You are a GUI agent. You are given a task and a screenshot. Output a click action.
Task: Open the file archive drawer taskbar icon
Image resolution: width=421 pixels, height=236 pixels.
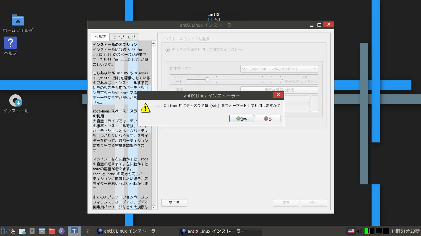coord(42,231)
